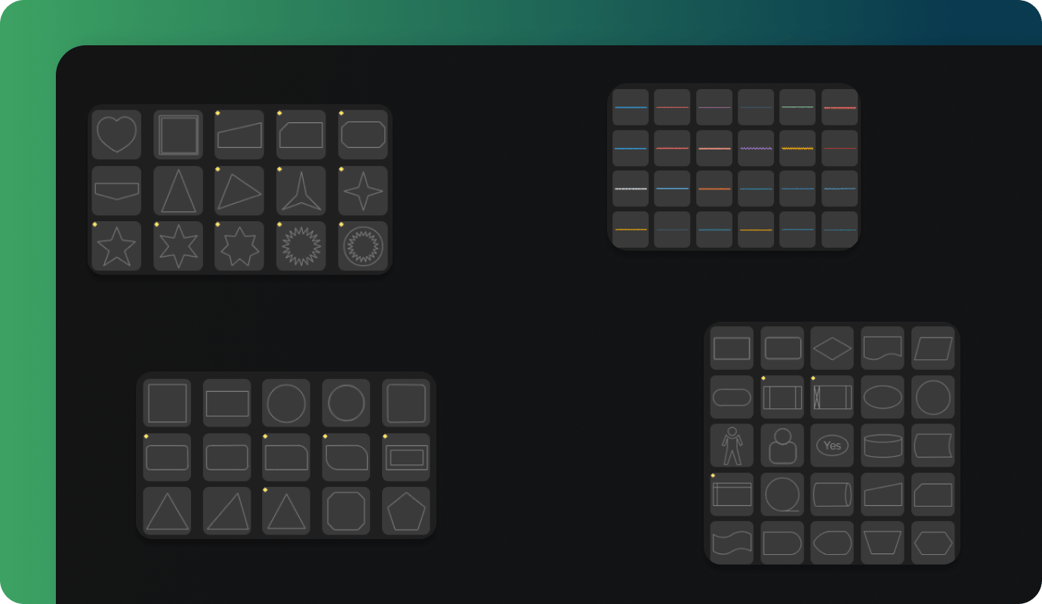This screenshot has height=604, width=1042.
Task: Select the regular pentagon shape
Action: pos(406,511)
